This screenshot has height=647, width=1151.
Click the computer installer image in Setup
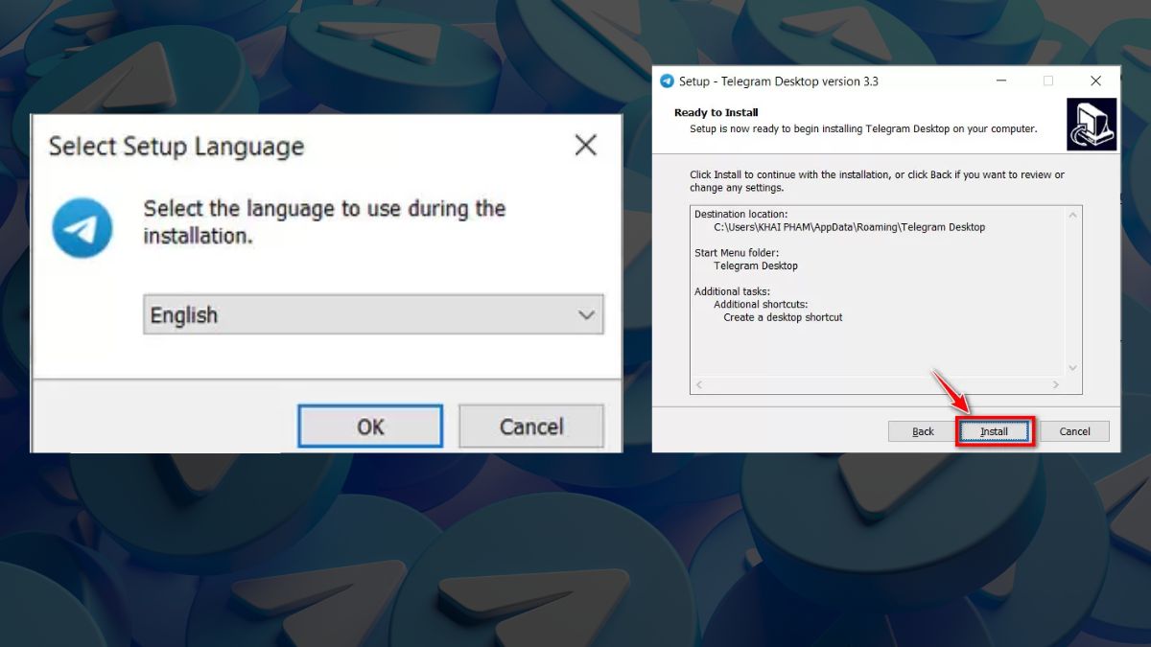1092,125
